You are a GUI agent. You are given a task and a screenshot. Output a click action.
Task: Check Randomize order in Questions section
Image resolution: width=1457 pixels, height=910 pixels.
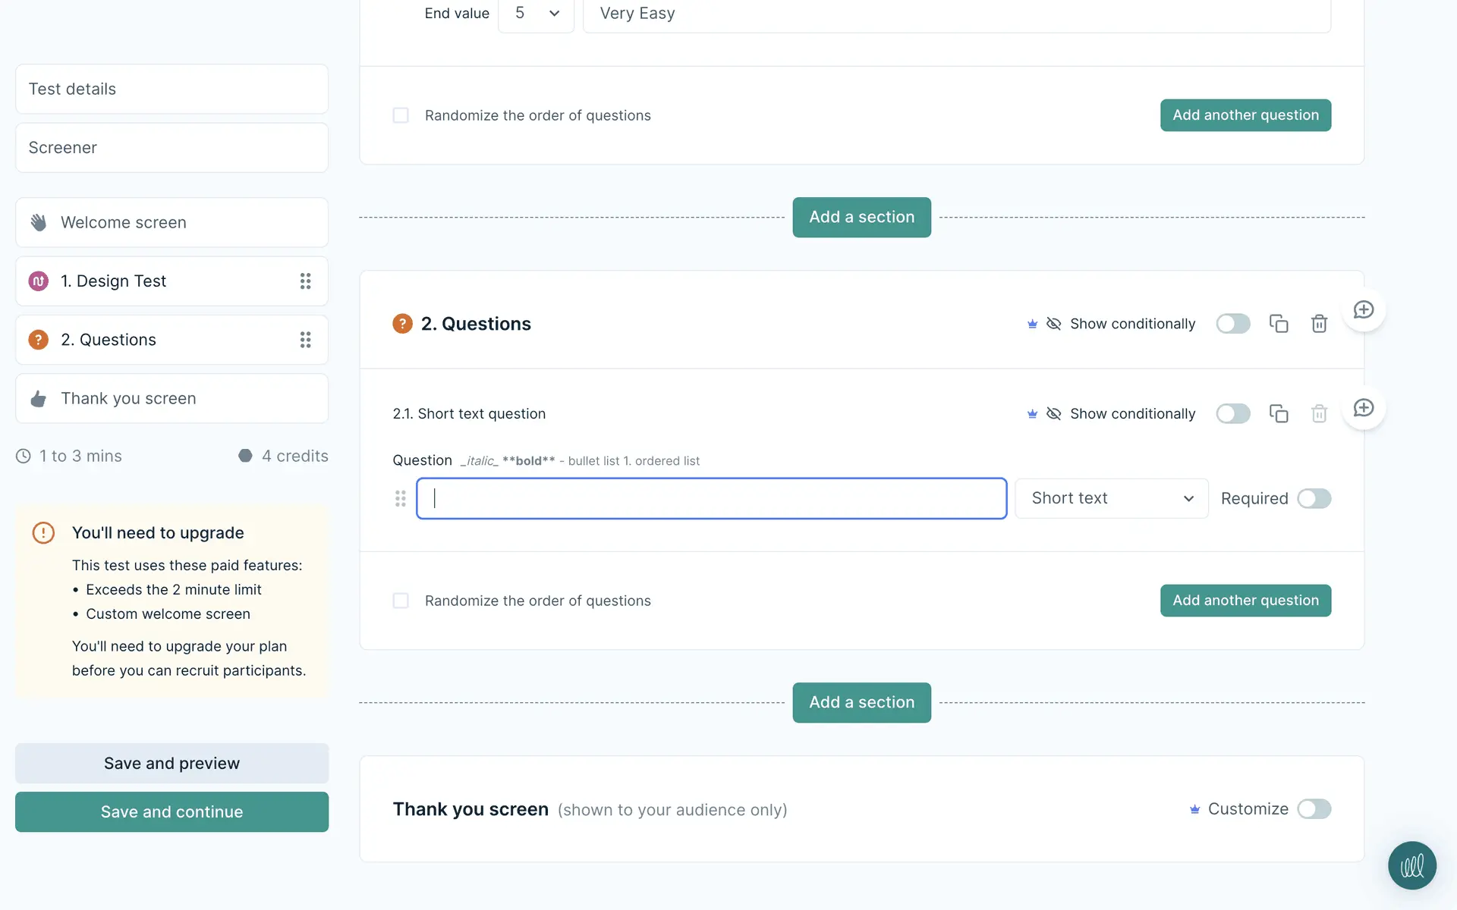(x=401, y=601)
